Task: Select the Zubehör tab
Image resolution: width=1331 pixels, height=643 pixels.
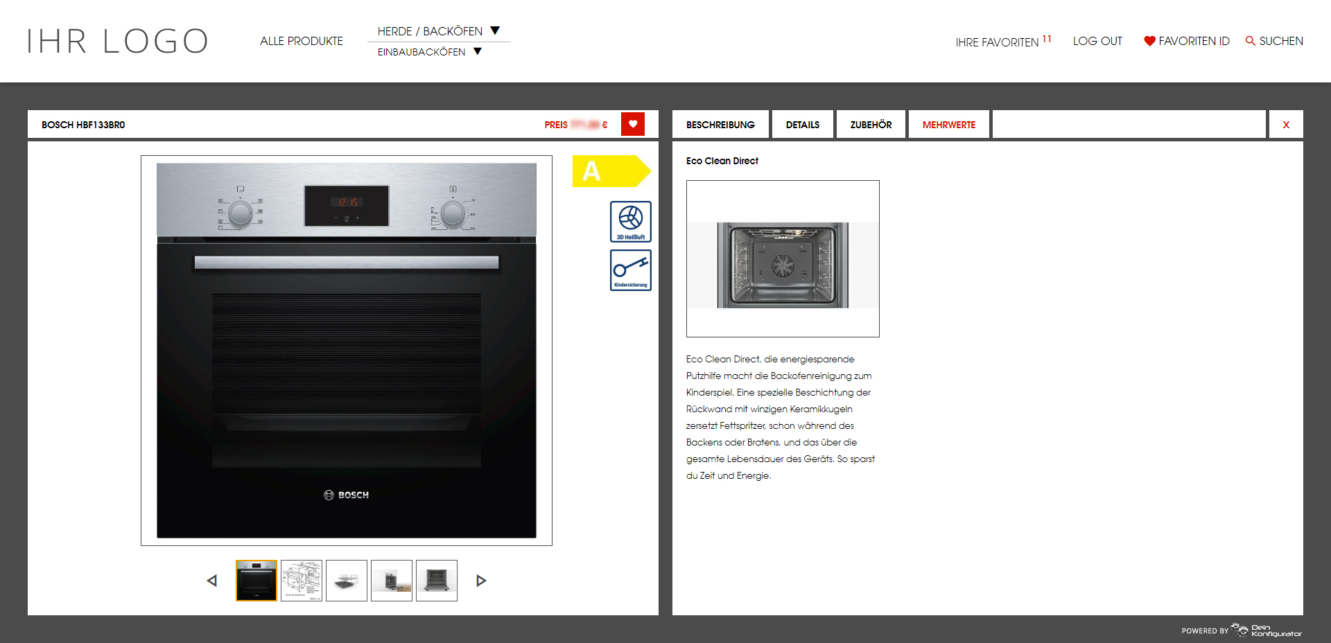Action: click(x=871, y=125)
